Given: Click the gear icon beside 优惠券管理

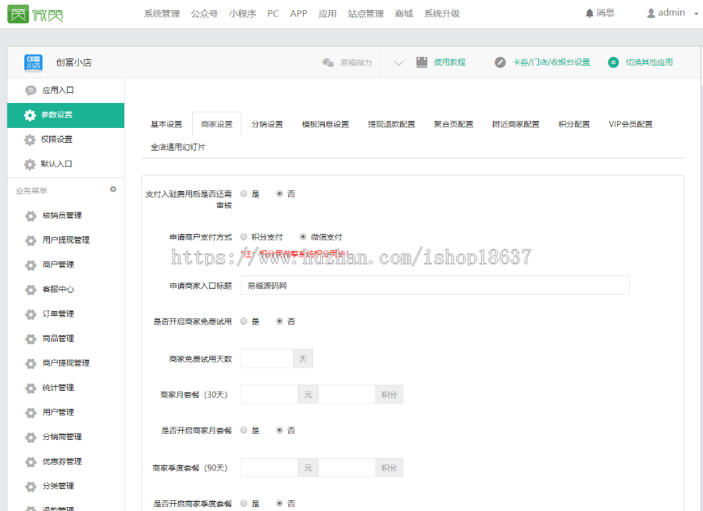Looking at the screenshot, I should tap(30, 462).
